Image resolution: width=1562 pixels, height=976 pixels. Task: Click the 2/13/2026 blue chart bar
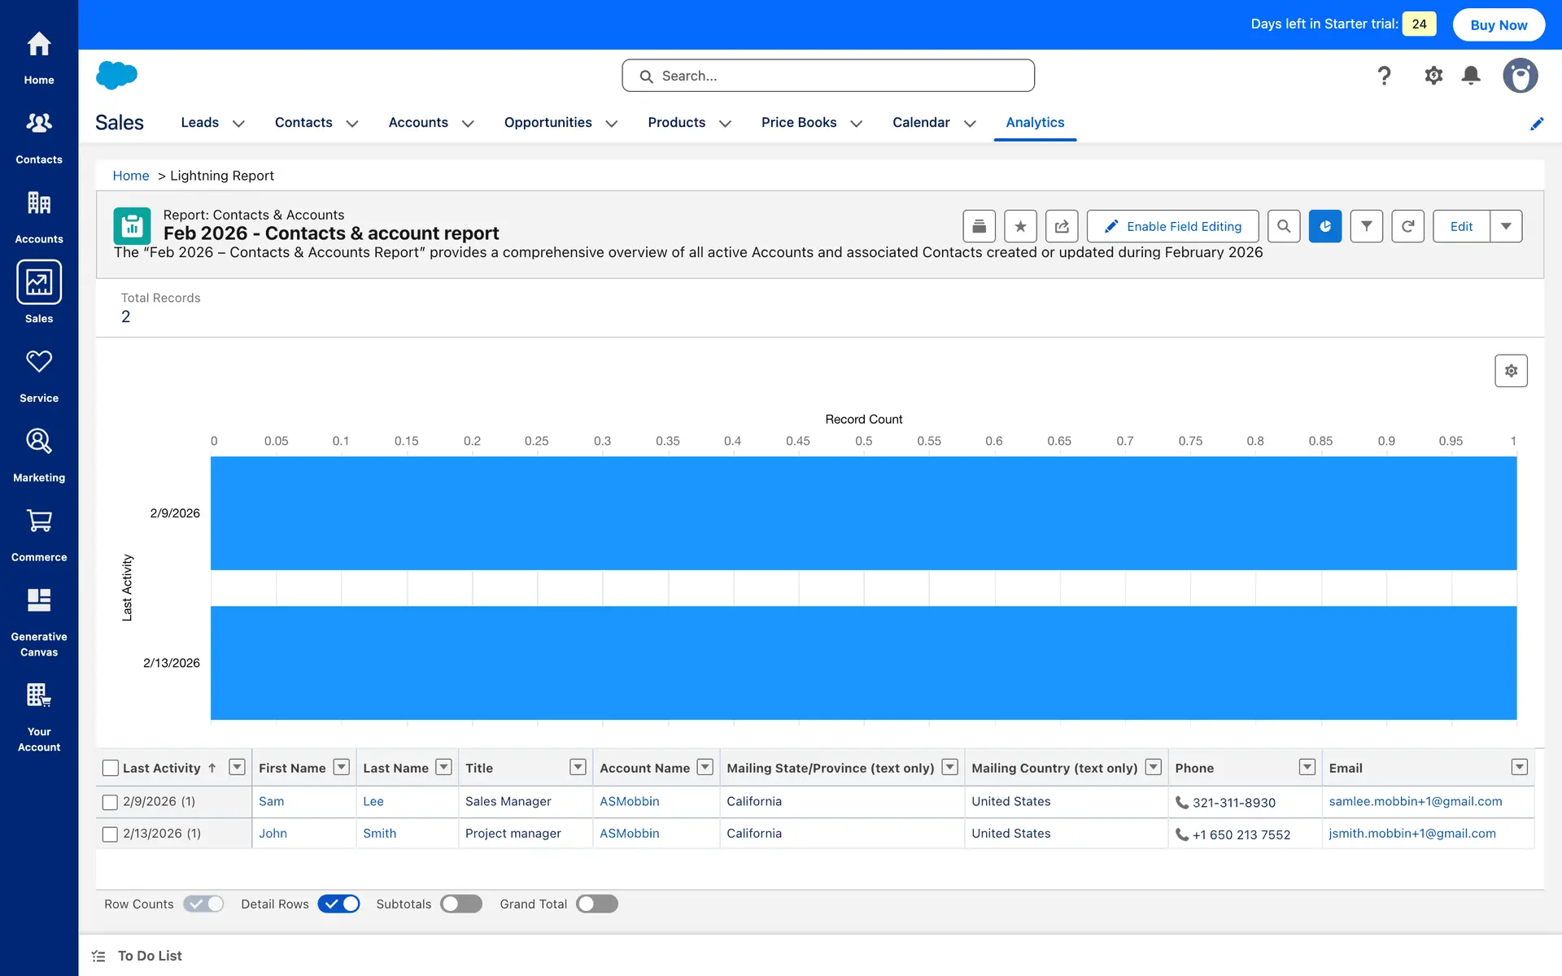pyautogui.click(x=863, y=663)
